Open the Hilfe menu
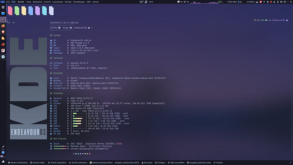Image resolution: width=293 pixels, height=165 pixels. click(x=89, y=2)
